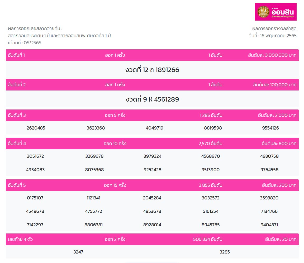The height and width of the screenshot is (263, 304).
Task: Select fifth prize number 4549678
Action: (35, 212)
